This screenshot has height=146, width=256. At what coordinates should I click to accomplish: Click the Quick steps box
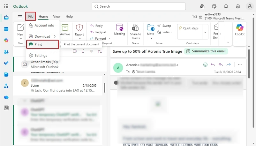point(190,32)
